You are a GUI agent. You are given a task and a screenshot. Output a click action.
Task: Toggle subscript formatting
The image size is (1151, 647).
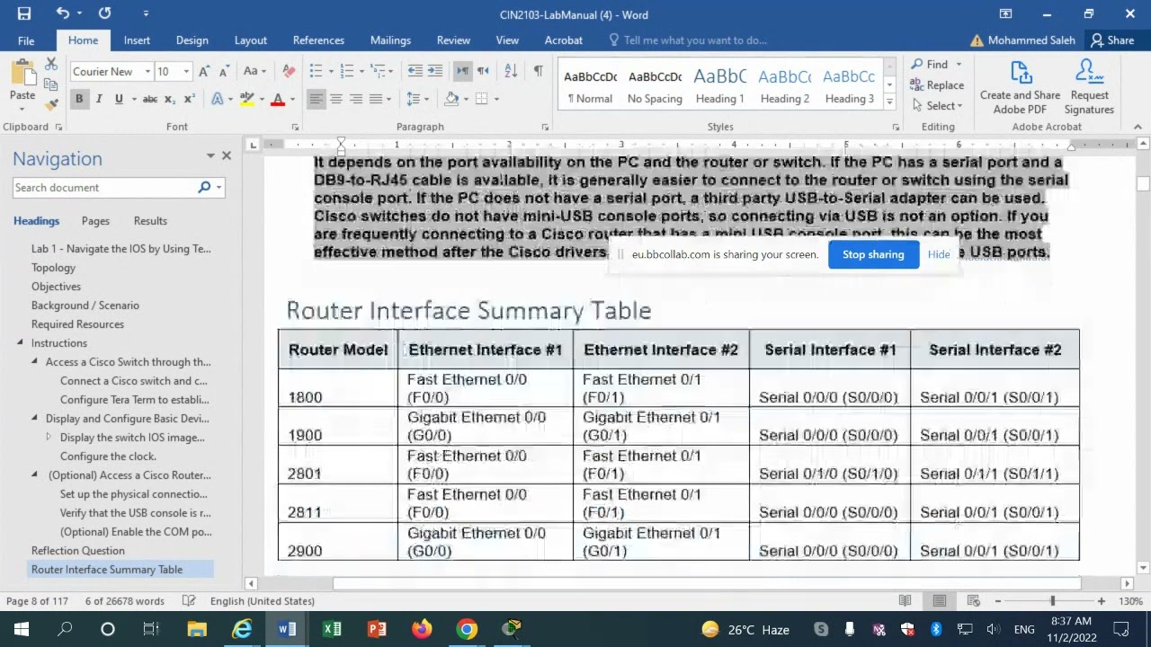coord(171,99)
